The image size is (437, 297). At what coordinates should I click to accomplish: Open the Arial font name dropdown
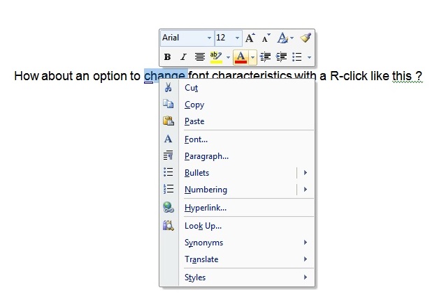point(209,38)
